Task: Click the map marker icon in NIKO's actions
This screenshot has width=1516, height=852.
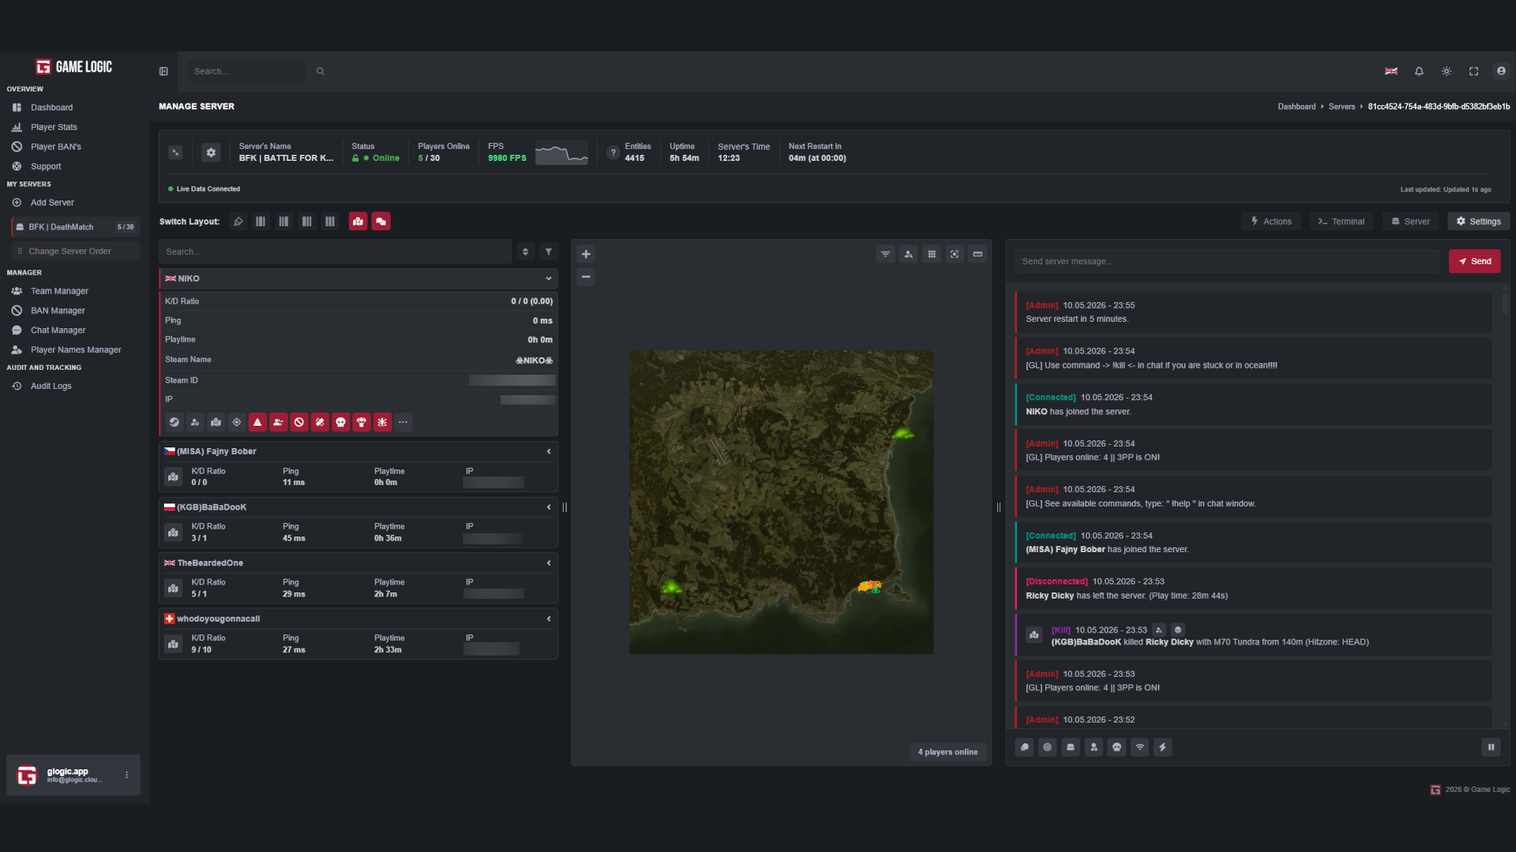Action: pyautogui.click(x=216, y=422)
